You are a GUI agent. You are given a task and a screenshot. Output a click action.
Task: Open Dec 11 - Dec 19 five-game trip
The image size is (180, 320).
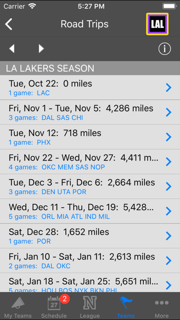90,211
